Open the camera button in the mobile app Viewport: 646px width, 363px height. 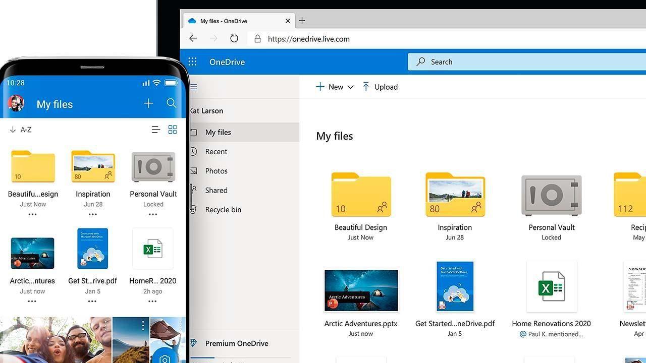[166, 359]
